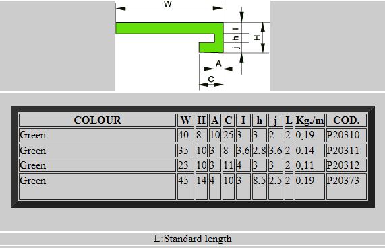385x248 pixels.
Task: Click the A dimension label under the profile
Action: tap(218, 64)
